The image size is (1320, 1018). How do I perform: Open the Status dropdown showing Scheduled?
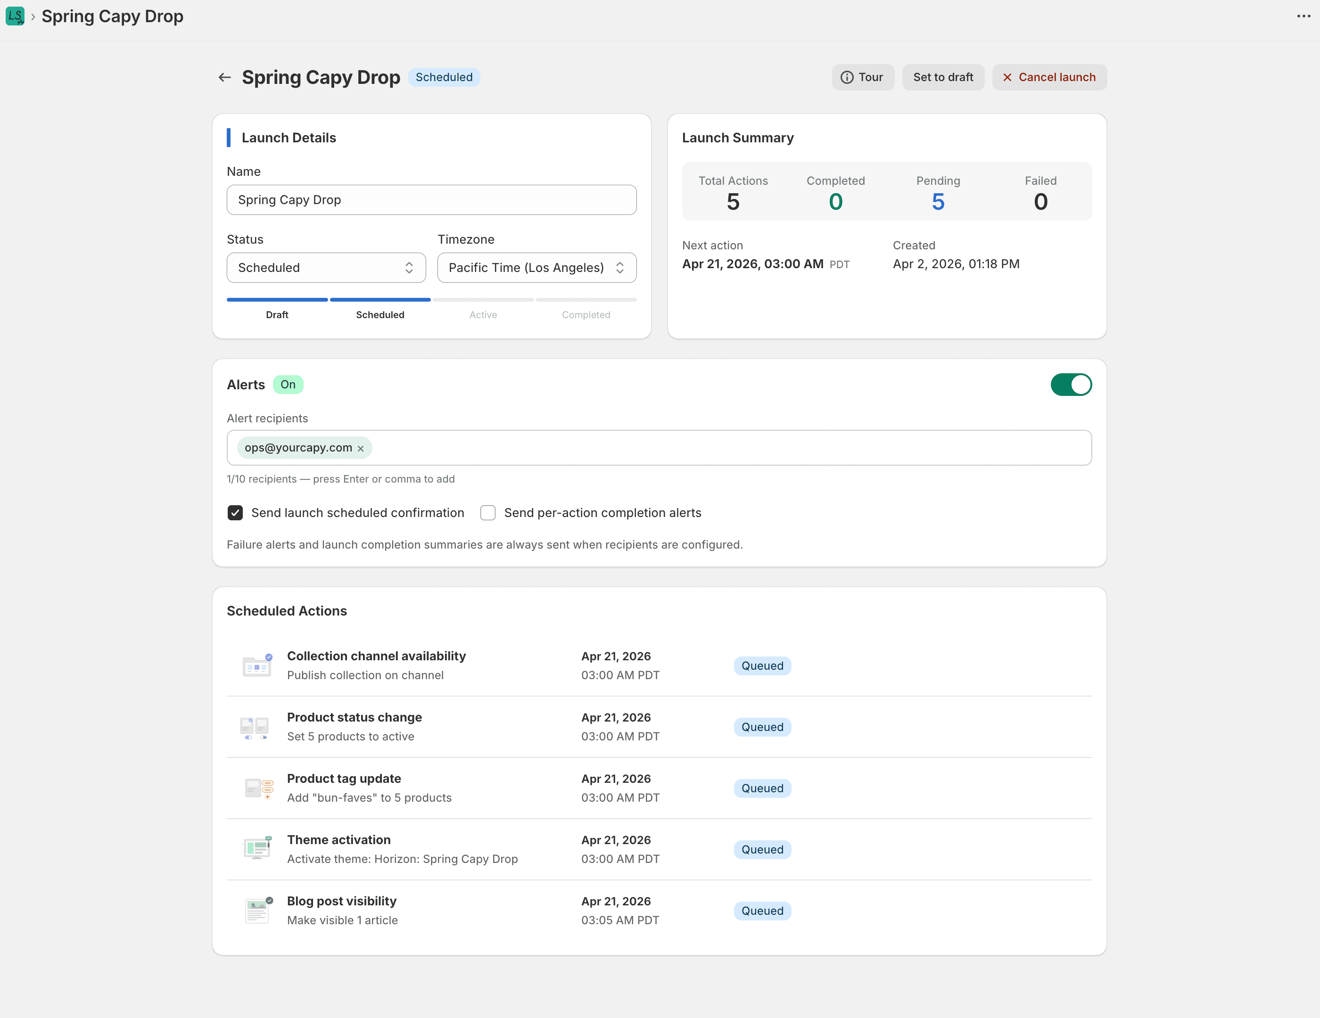pos(326,267)
